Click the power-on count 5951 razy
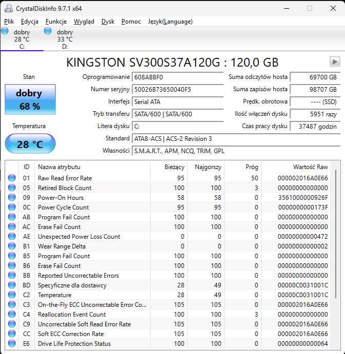Screen dimensions: 345x354 click(315, 114)
